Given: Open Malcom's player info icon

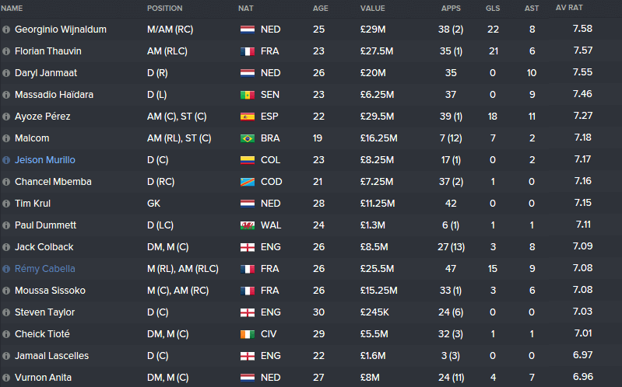Looking at the screenshot, I should coord(6,138).
